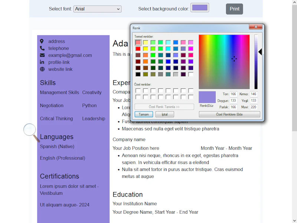Click the envelope icon next to example@gmail.com

pyautogui.click(x=42, y=55)
